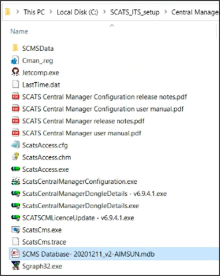Viewport: 220px width, 276px height.
Task: Select PDF icon of Central Manager user manual
Action: click(x=15, y=133)
